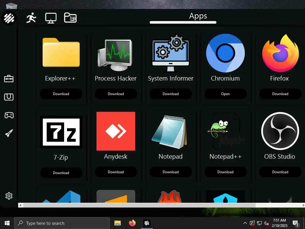Download System Informer

[x=171, y=94]
